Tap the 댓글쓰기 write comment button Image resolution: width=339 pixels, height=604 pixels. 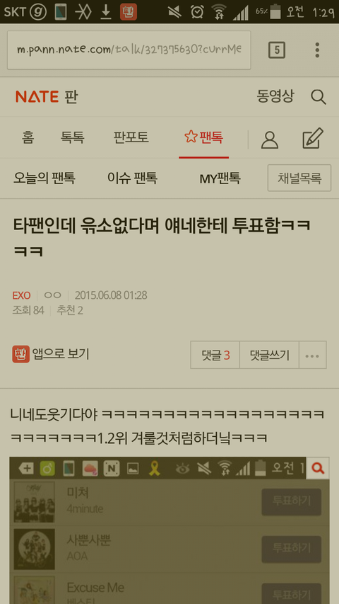click(269, 355)
